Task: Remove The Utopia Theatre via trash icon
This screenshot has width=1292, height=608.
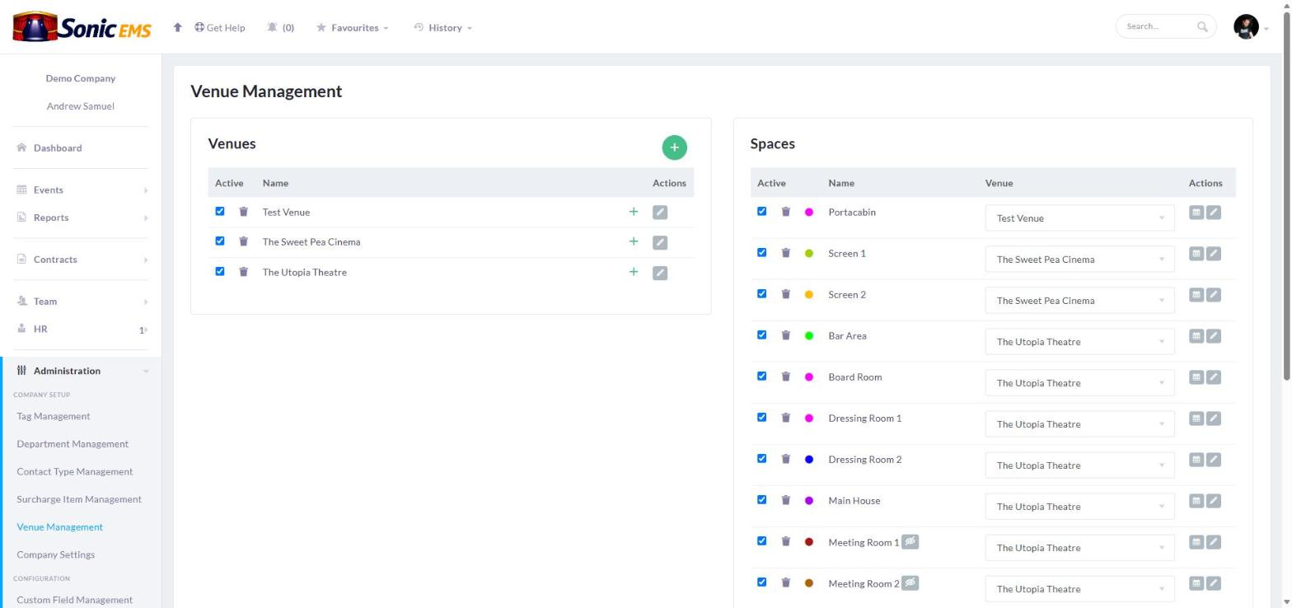Action: 243,272
